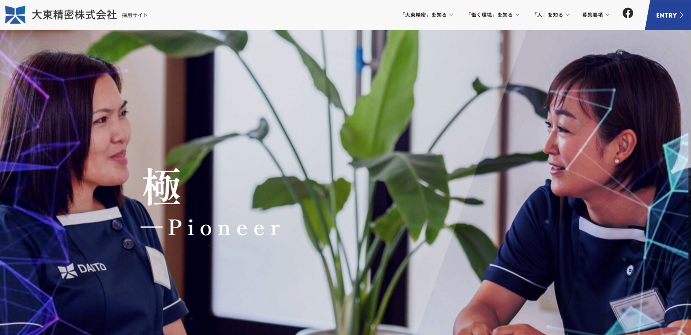This screenshot has height=335, width=691.
Task: Open the 「働く環境」を知る menu
Action: coord(490,15)
